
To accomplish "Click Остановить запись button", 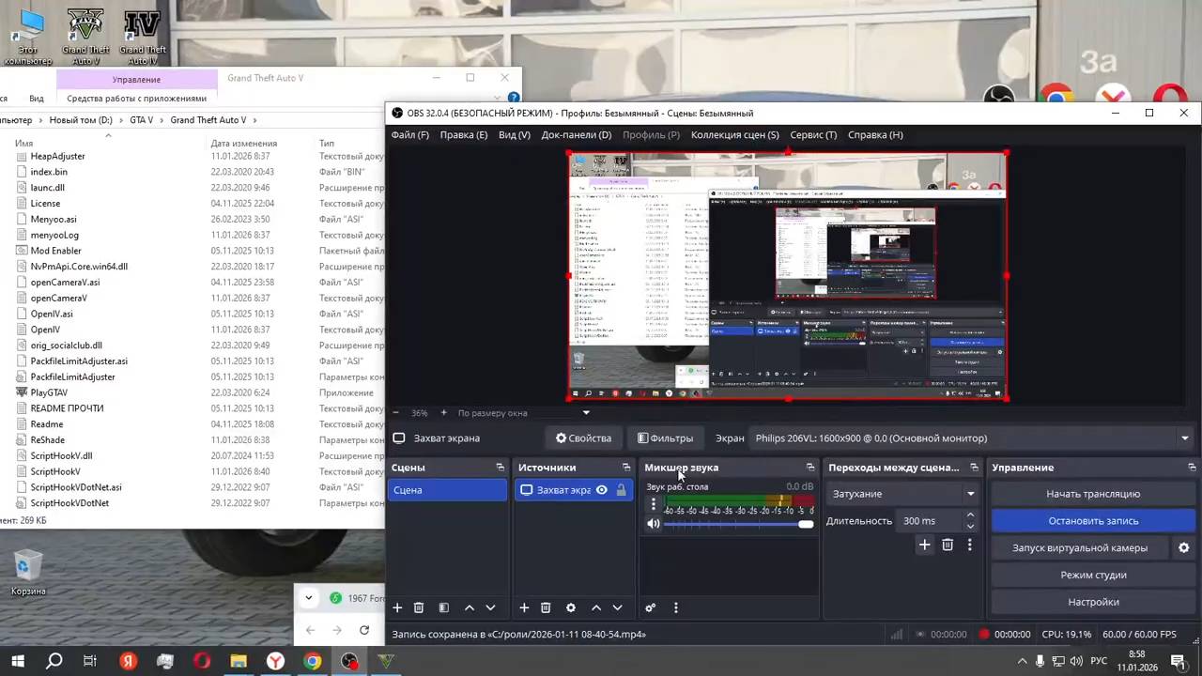I will 1093,521.
